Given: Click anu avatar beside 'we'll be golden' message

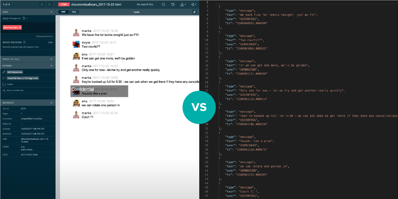Looking at the screenshot, I should pos(76,56).
